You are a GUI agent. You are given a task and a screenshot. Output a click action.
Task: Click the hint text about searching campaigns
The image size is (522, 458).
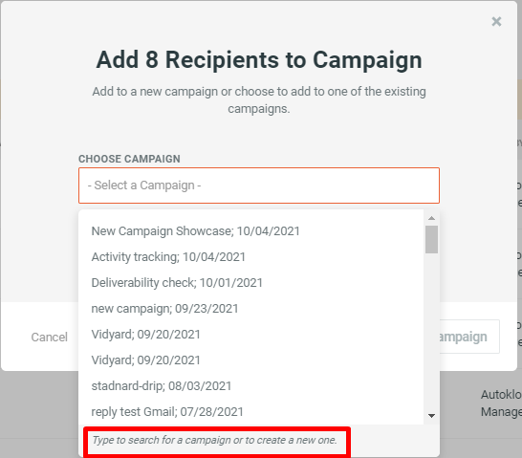pos(215,440)
